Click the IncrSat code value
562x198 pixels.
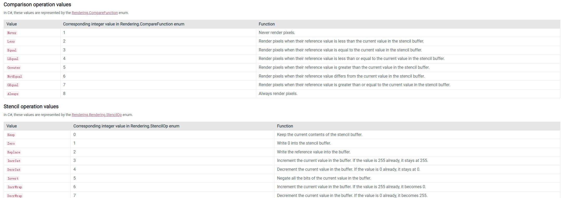click(14, 161)
